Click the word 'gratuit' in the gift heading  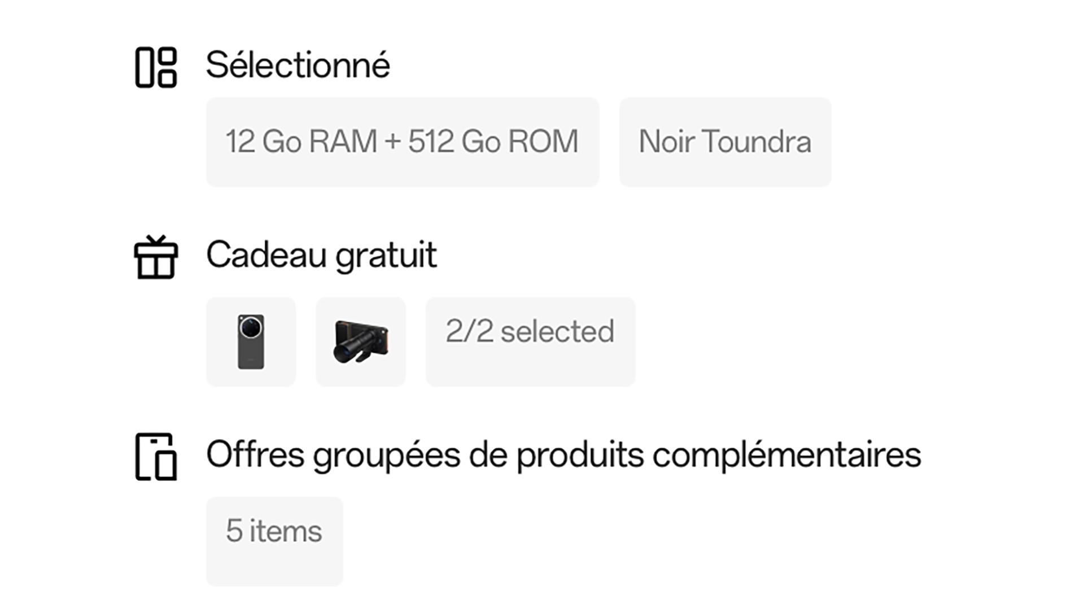(x=386, y=255)
